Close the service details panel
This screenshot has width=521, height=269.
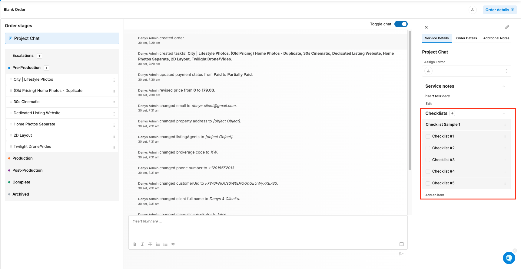pyautogui.click(x=426, y=27)
